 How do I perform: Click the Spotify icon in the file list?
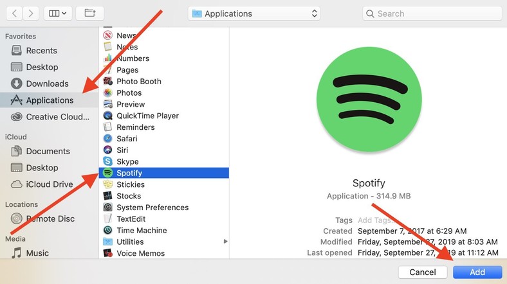point(108,173)
